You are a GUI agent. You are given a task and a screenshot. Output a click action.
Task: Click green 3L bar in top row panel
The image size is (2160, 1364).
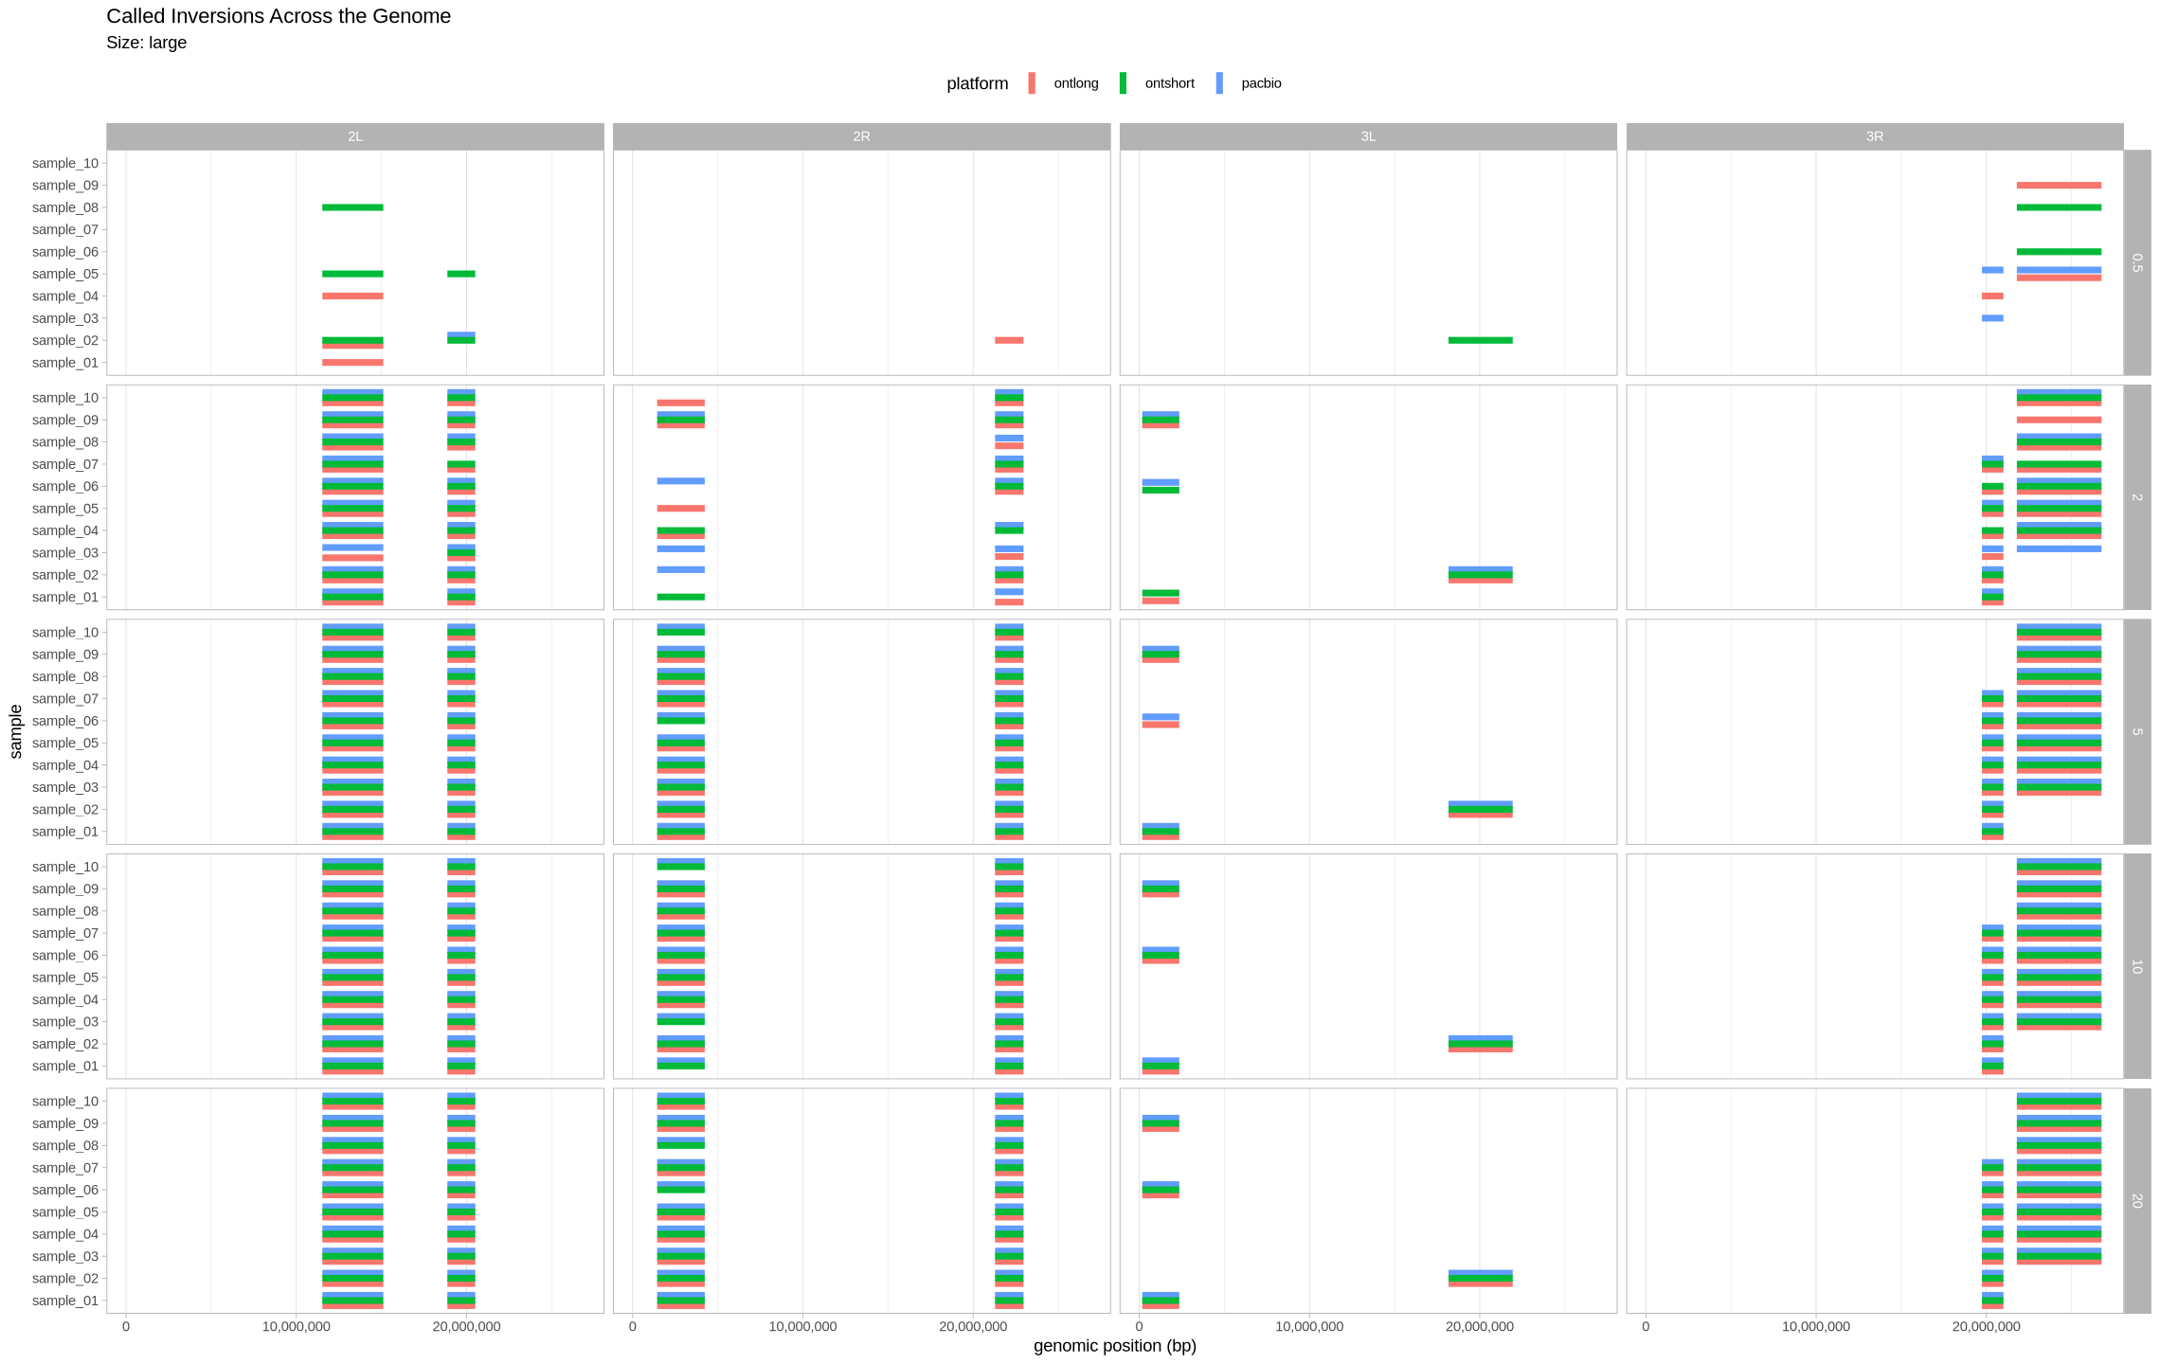click(x=1480, y=340)
